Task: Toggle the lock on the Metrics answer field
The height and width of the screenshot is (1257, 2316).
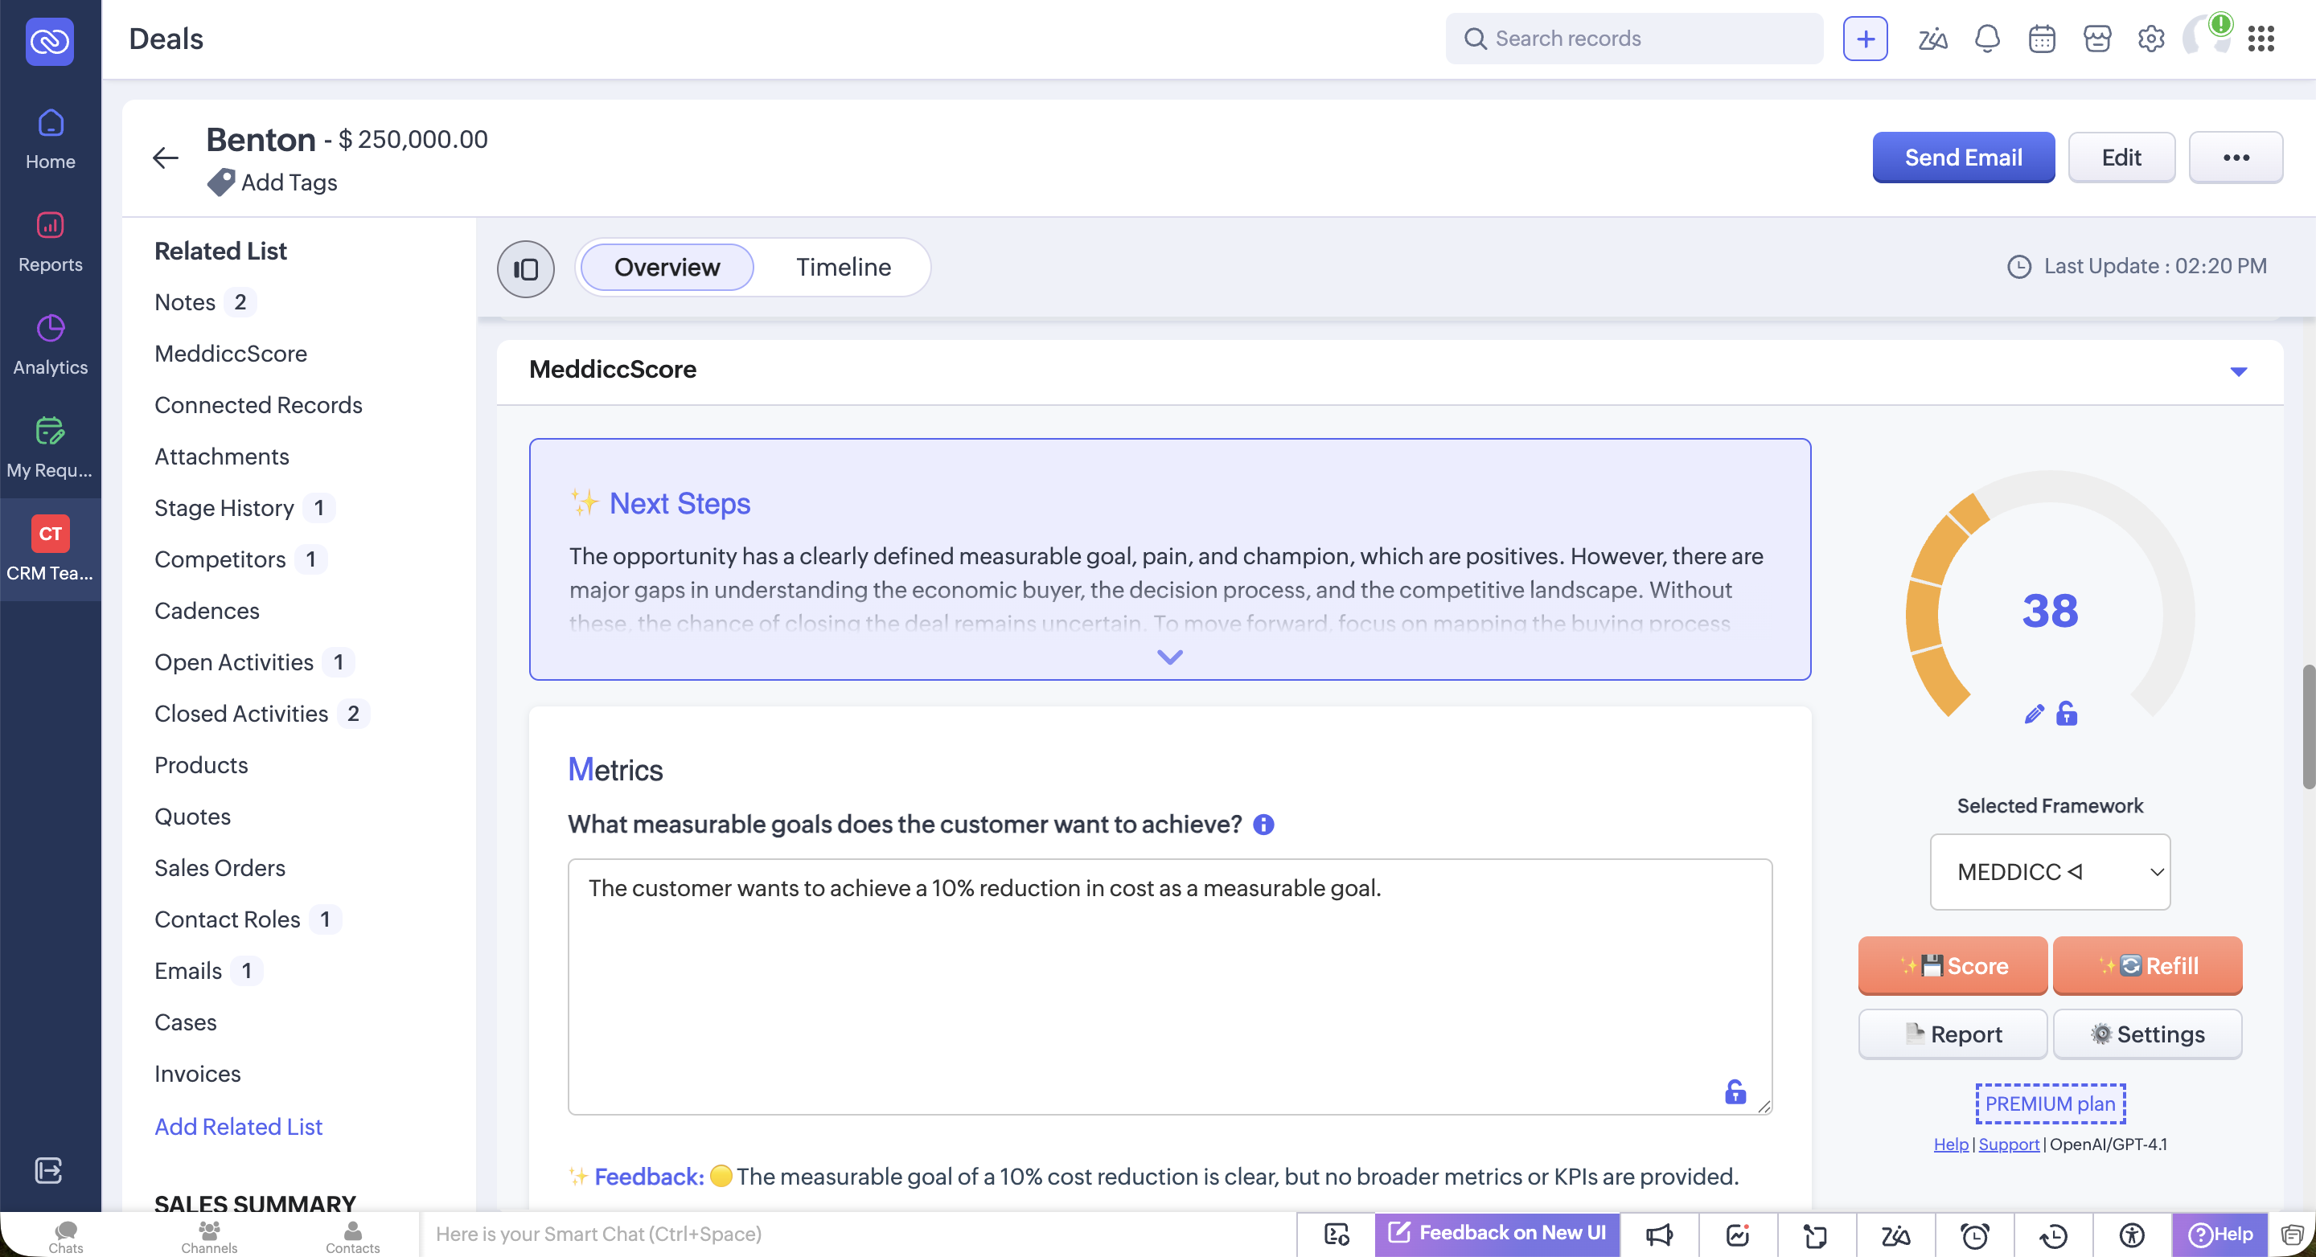Action: click(1735, 1091)
